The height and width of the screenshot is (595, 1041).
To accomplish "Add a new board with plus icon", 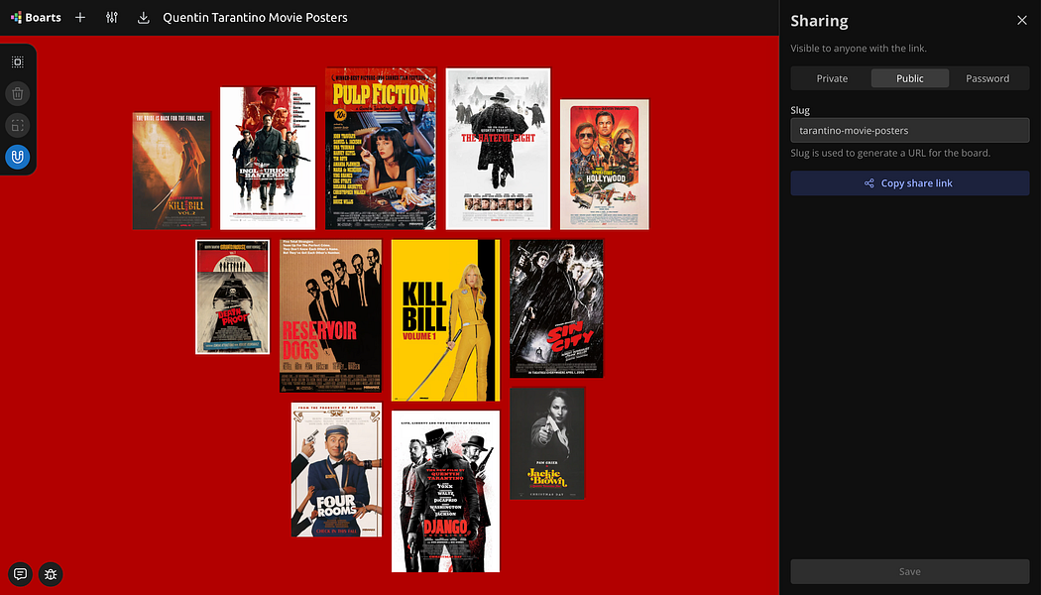I will point(80,17).
